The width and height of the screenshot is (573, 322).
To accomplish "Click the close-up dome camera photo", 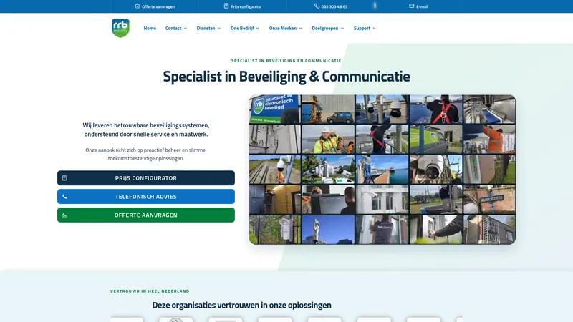I will 435,169.
